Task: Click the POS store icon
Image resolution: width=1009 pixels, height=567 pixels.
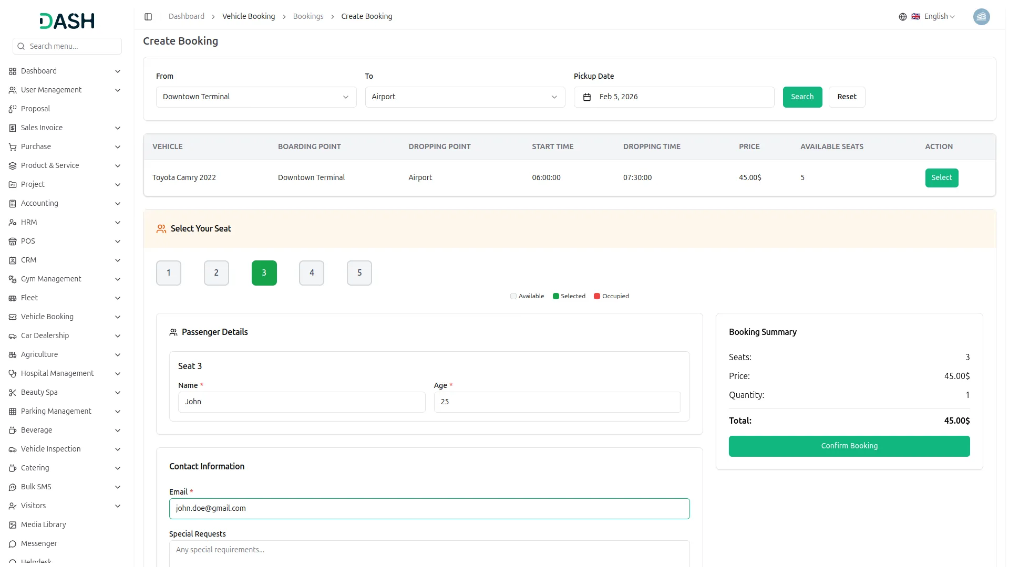Action: click(x=13, y=241)
